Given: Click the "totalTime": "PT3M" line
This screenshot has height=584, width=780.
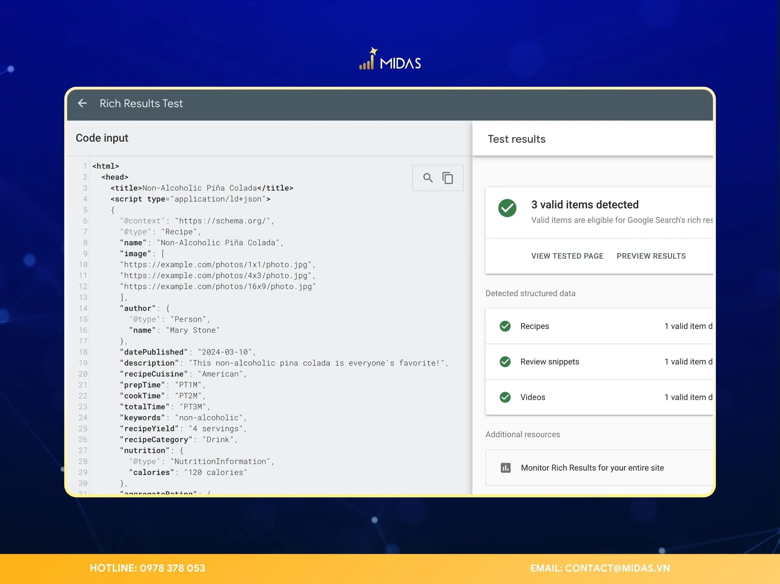Looking at the screenshot, I should tap(165, 407).
